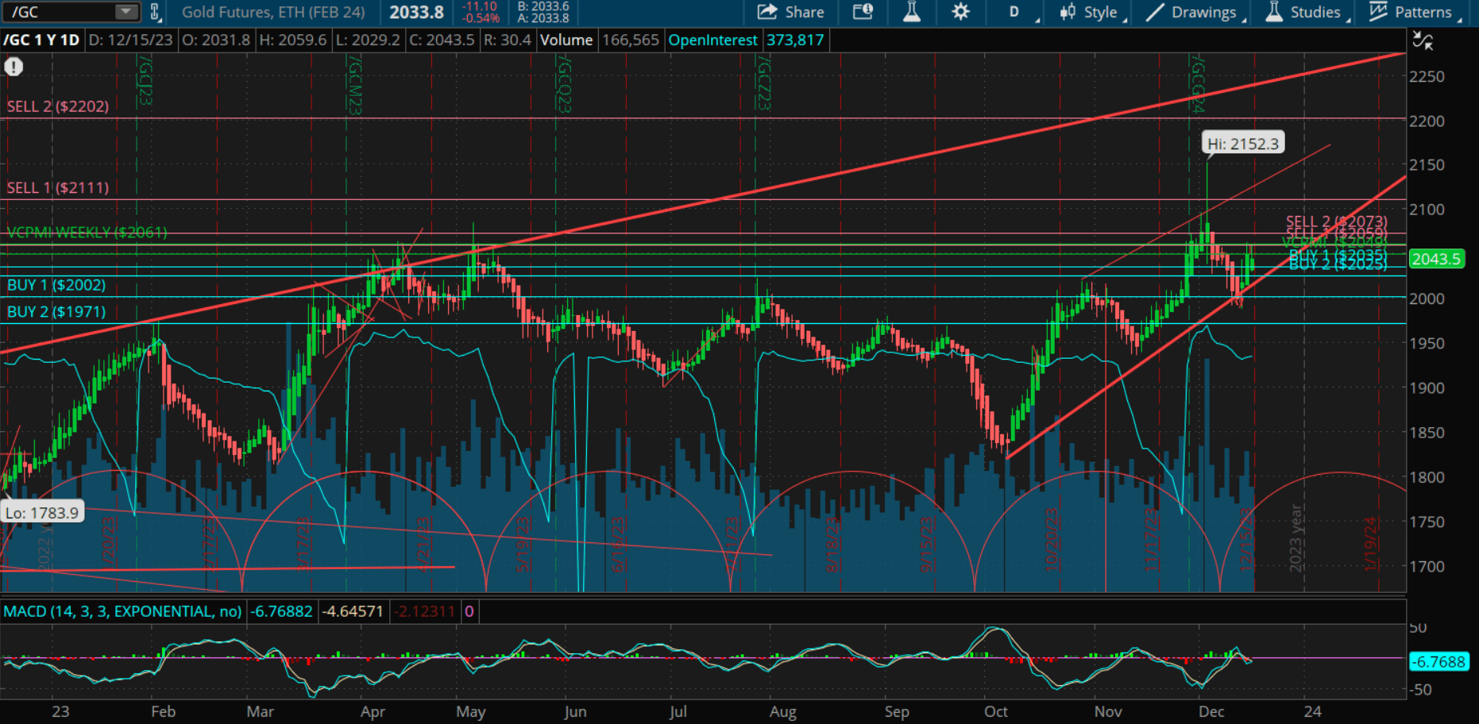The image size is (1479, 724).
Task: Open the Style menu
Action: [1092, 12]
